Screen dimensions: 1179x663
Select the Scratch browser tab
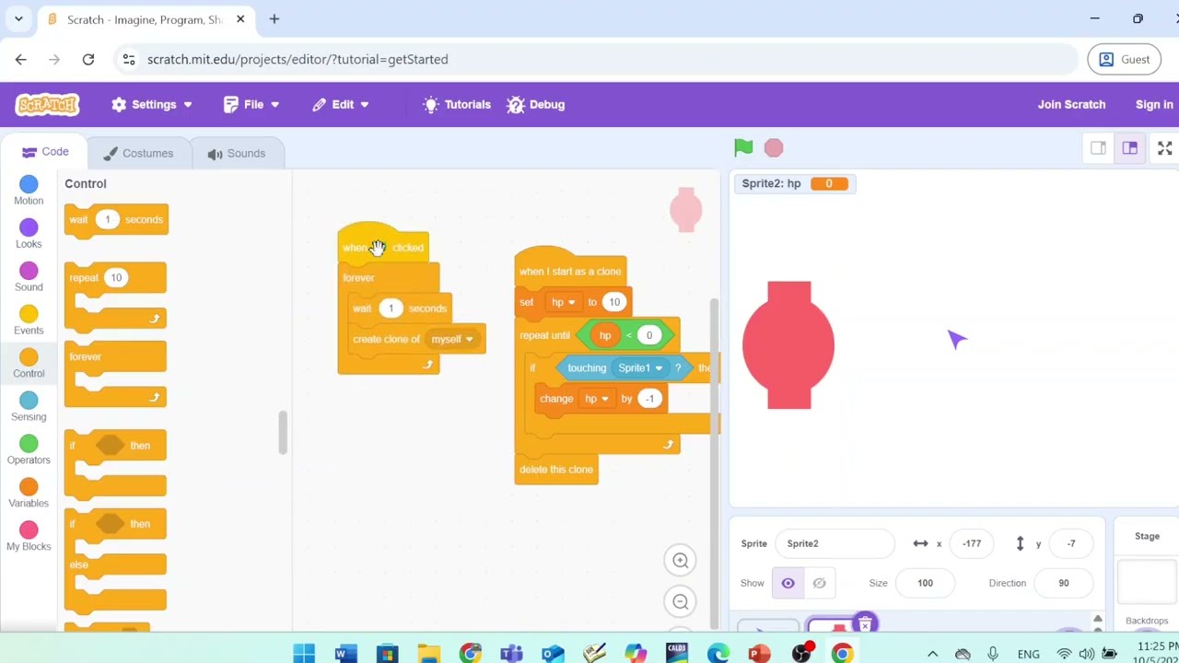[145, 19]
